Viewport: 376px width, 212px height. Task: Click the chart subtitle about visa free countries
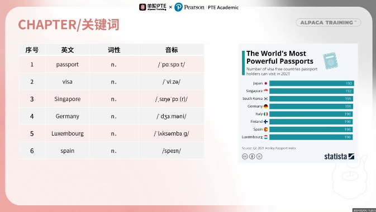(x=282, y=71)
